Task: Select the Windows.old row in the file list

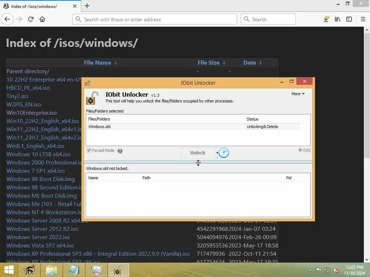Action: click(x=193, y=127)
